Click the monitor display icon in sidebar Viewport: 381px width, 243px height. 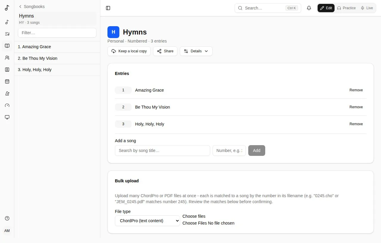(x=7, y=117)
